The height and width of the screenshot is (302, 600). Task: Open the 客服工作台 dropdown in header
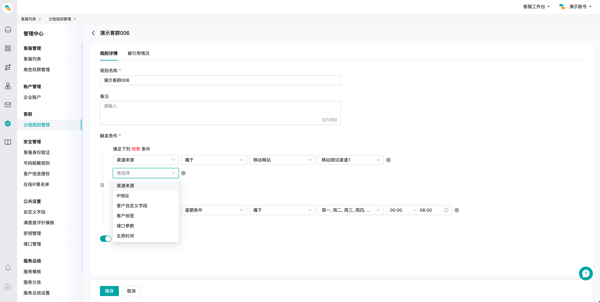coord(536,7)
